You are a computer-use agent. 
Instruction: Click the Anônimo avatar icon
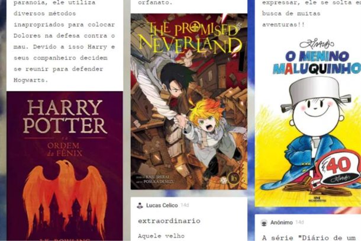(x=264, y=223)
